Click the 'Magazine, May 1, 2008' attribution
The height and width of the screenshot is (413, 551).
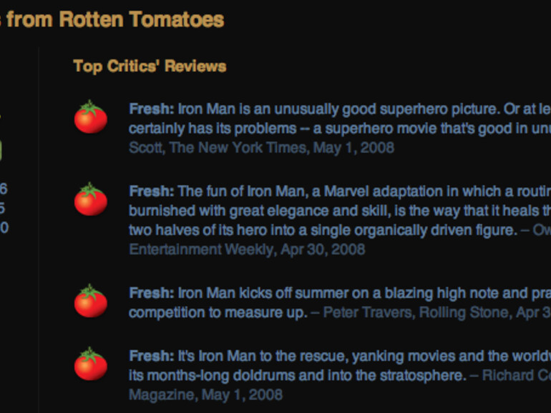coord(205,394)
